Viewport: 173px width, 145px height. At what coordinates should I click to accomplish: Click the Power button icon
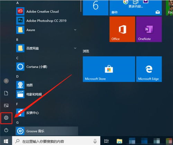point(6,130)
